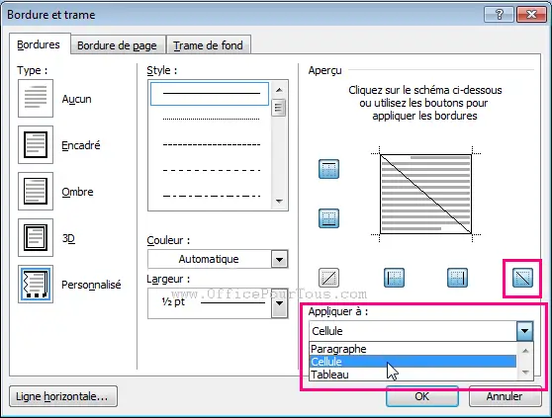
Task: Open the Largeur ½ pt dropdown
Action: point(280,303)
